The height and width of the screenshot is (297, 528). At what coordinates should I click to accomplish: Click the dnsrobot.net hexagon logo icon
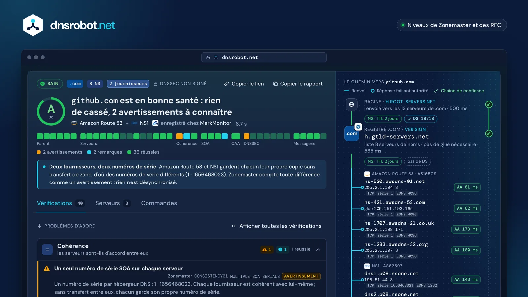pyautogui.click(x=33, y=25)
